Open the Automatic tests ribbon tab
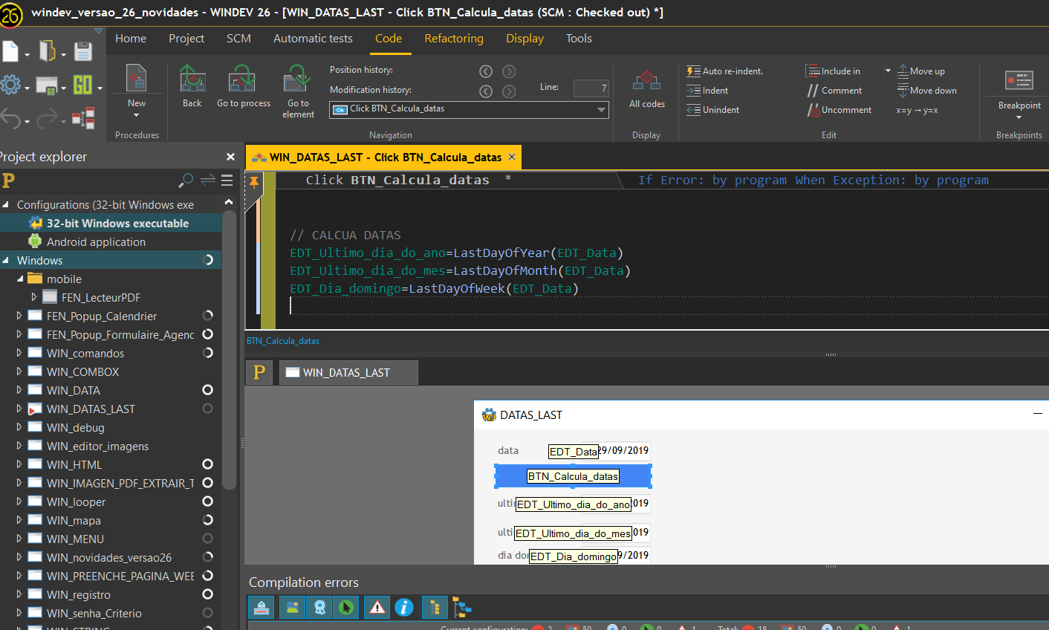This screenshot has width=1049, height=630. coord(313,38)
